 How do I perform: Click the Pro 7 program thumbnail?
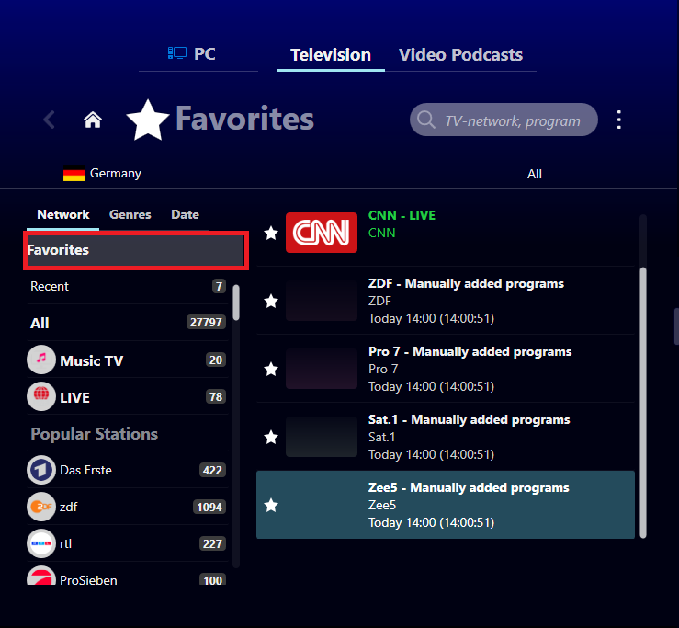point(322,369)
